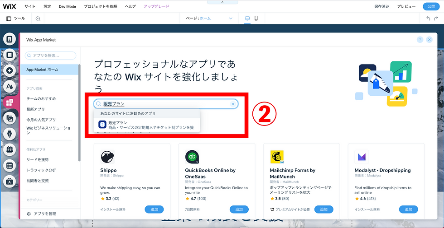Open the Ascend business briefcase icon
444x228 pixels.
pyautogui.click(x=10, y=181)
